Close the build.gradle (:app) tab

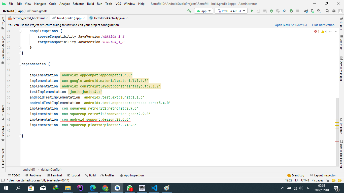[84, 18]
